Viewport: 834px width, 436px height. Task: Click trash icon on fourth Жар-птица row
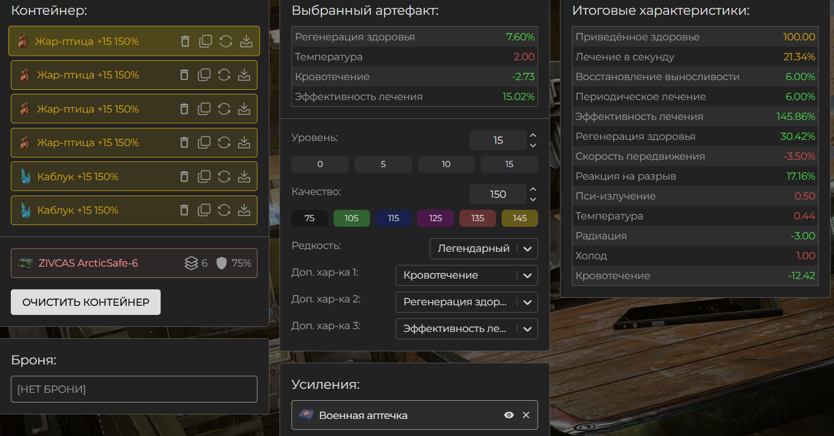click(x=184, y=142)
